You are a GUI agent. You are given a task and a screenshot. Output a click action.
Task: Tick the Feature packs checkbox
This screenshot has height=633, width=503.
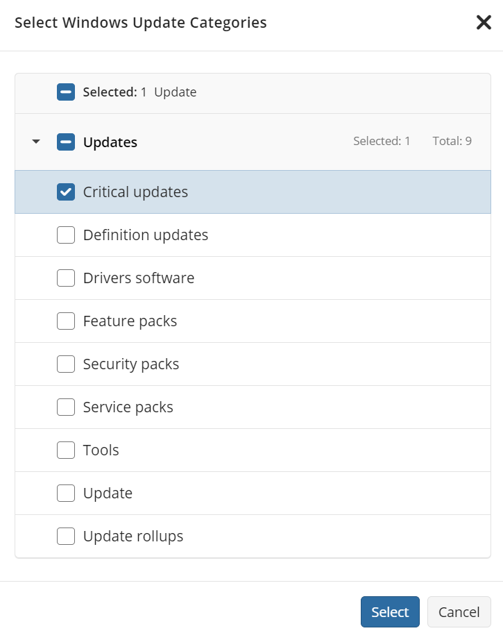coord(66,321)
